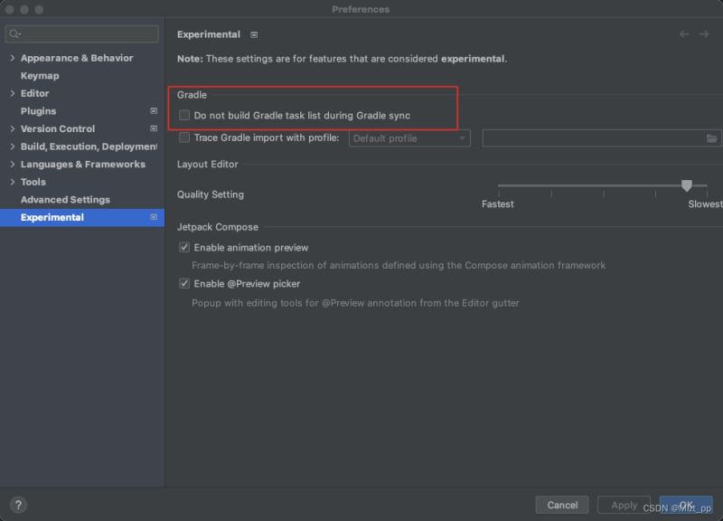Click the folder browse icon for profile path
The height and width of the screenshot is (521, 723).
pos(711,138)
